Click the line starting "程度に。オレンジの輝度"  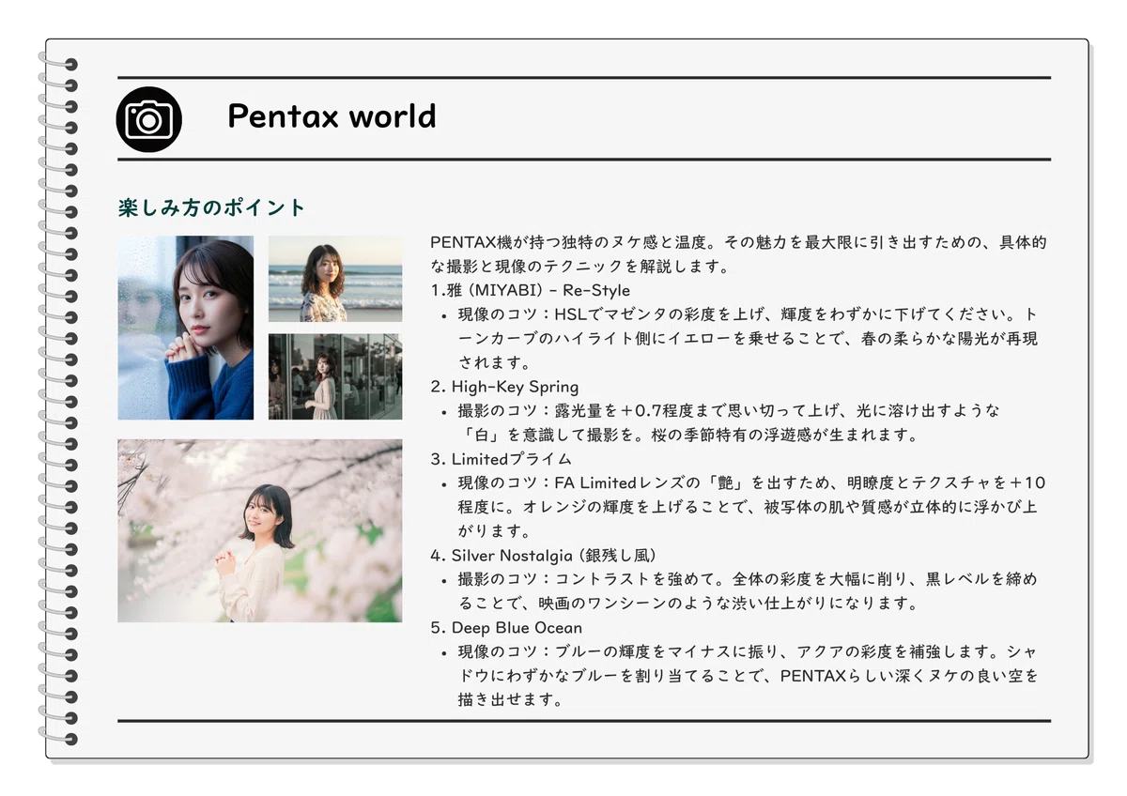748,508
